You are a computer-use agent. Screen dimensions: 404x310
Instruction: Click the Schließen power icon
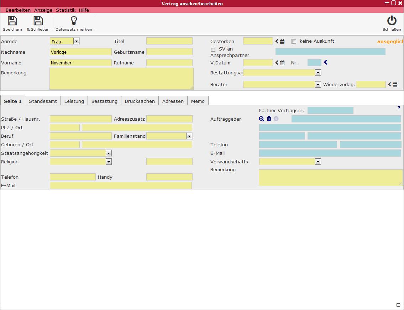click(x=392, y=21)
